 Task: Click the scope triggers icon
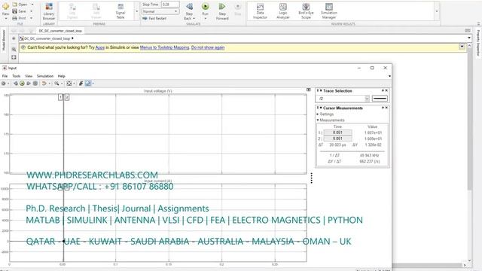tap(81, 84)
